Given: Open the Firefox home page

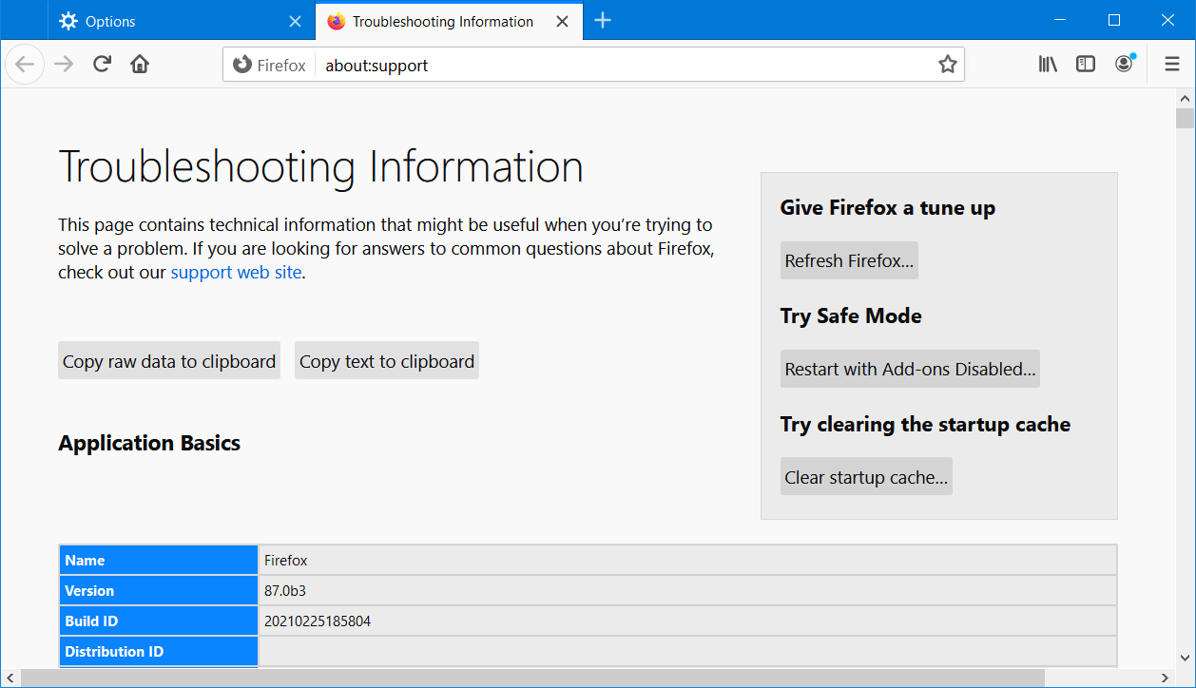Looking at the screenshot, I should [140, 65].
